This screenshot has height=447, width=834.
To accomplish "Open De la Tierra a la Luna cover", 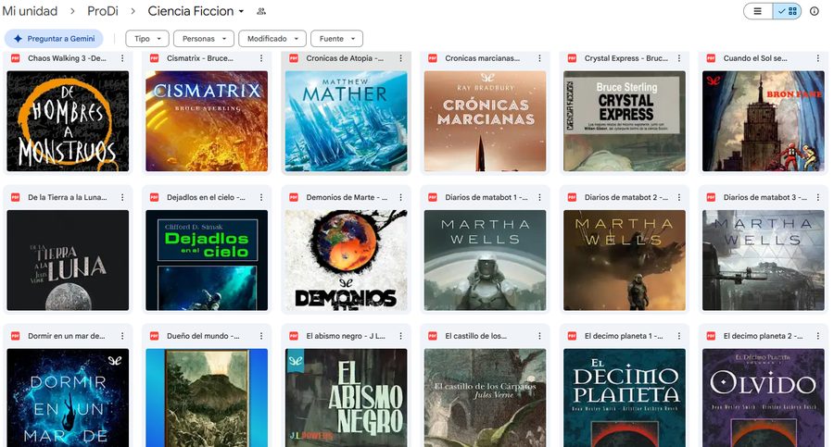I will pyautogui.click(x=68, y=260).
